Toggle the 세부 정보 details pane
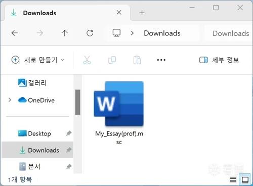253x186 pixels. pos(219,60)
